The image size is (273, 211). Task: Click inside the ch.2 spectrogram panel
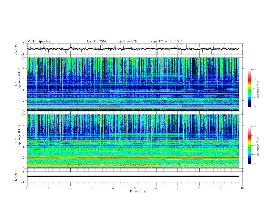coord(133,141)
